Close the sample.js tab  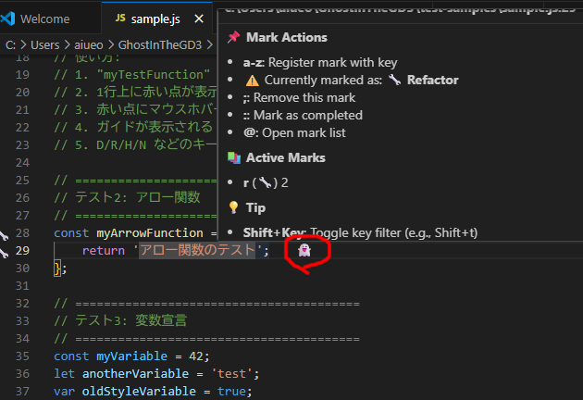pyautogui.click(x=199, y=19)
